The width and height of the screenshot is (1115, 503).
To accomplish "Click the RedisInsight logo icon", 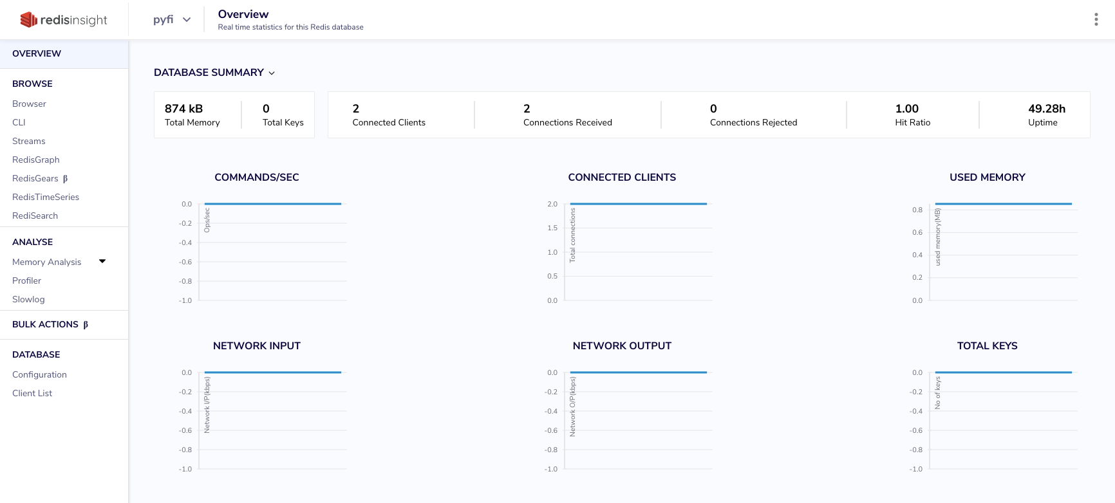I will (x=29, y=20).
